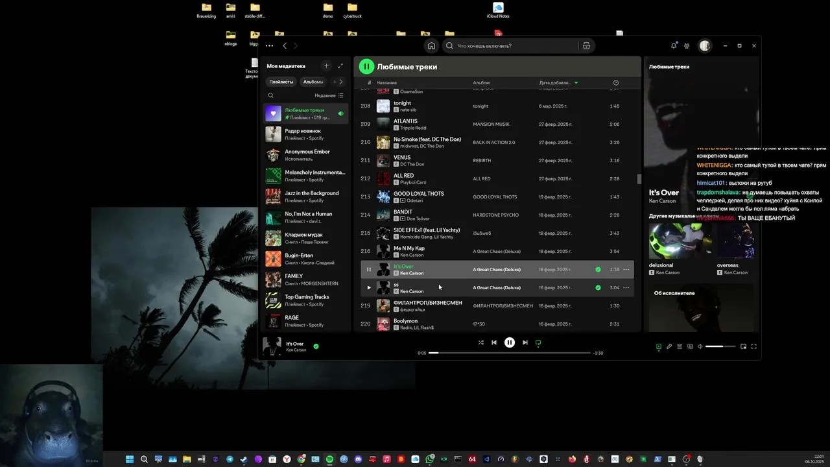Viewport: 830px width, 467px height.
Task: Mute with the volume speaker icon
Action: 700,346
